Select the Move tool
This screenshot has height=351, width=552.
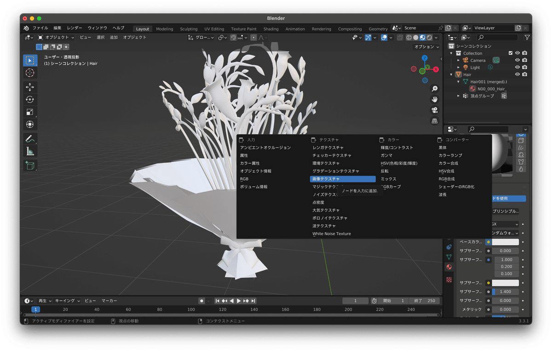click(x=30, y=87)
